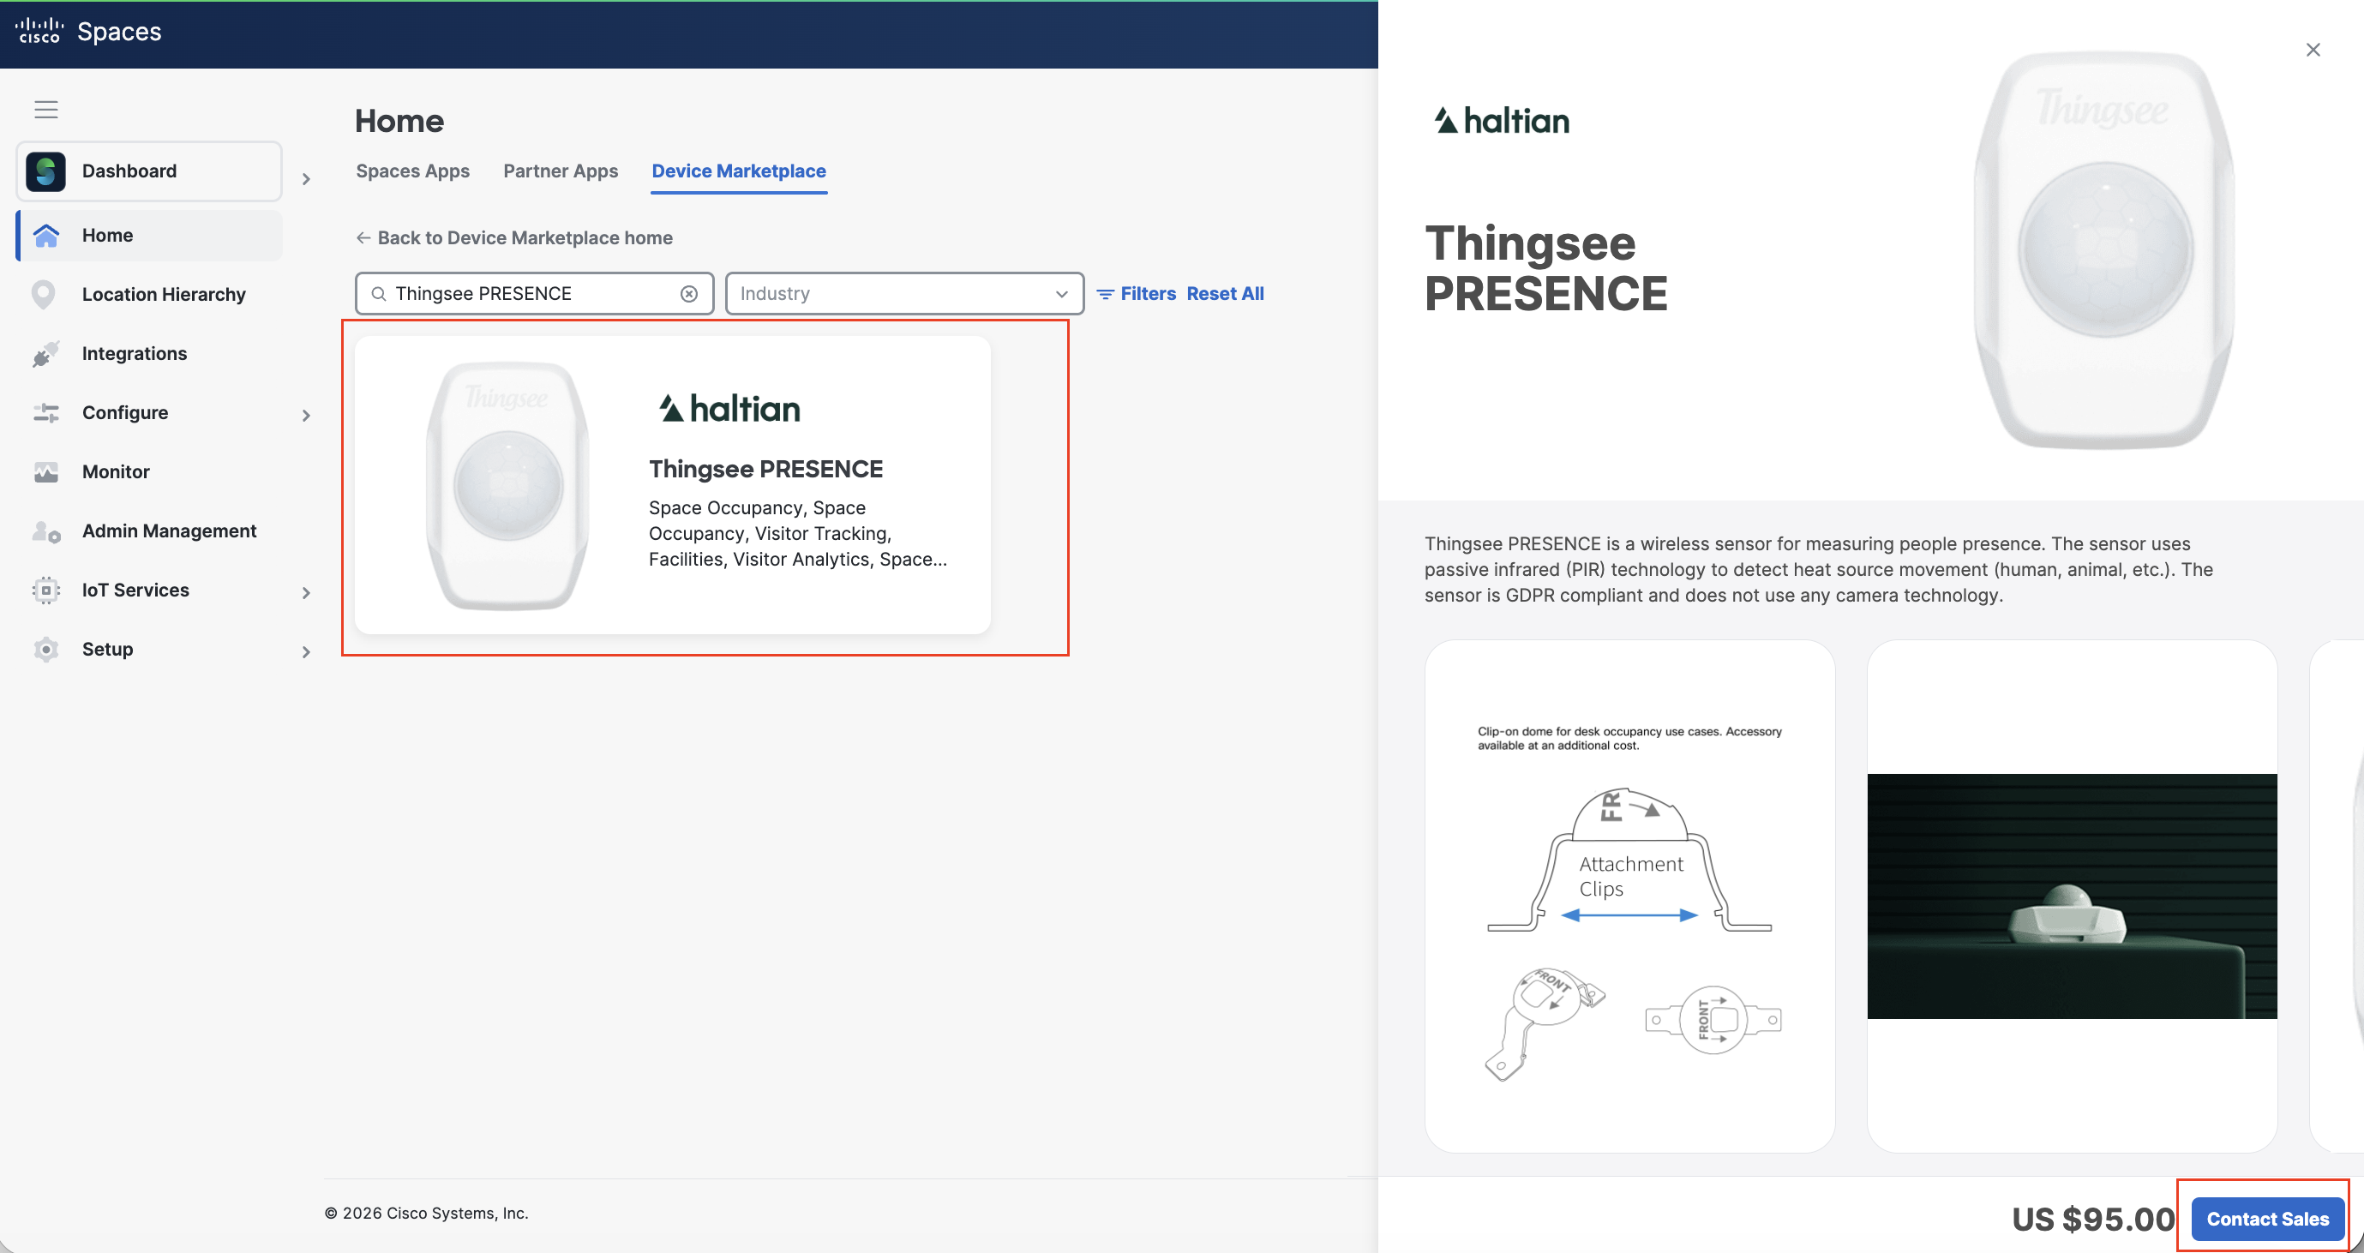Click the IoT Services chip icon

46,591
